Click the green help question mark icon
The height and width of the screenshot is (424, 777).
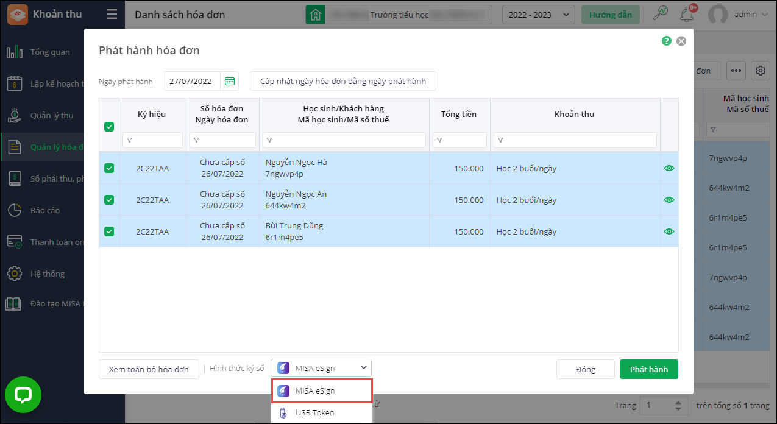(x=667, y=41)
